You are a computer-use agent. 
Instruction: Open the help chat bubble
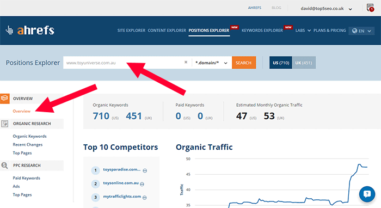367,194
